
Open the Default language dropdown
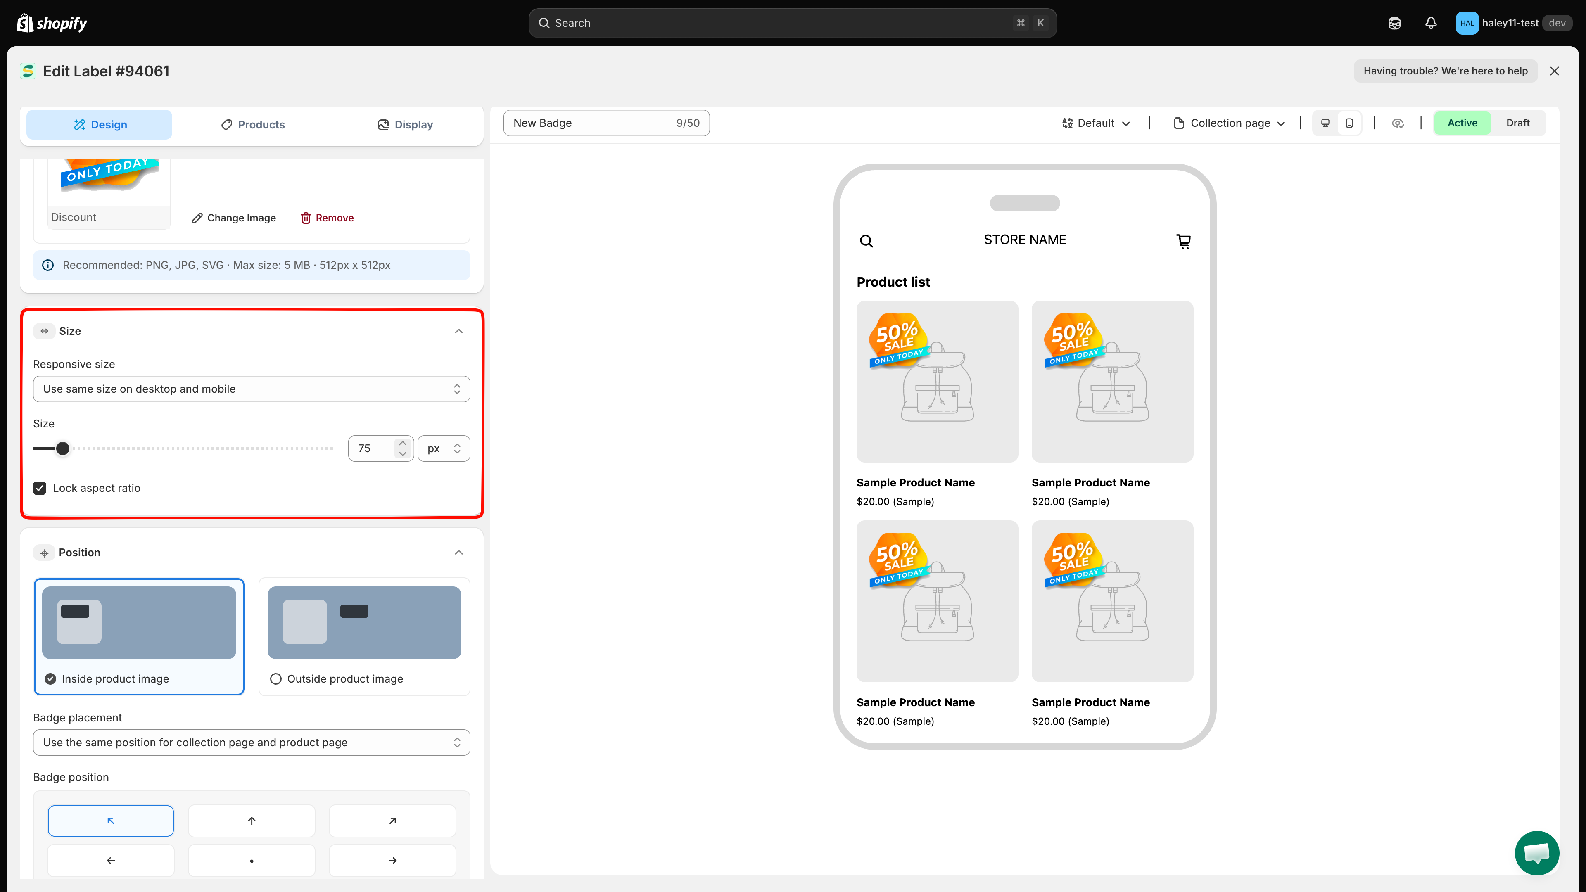tap(1097, 123)
